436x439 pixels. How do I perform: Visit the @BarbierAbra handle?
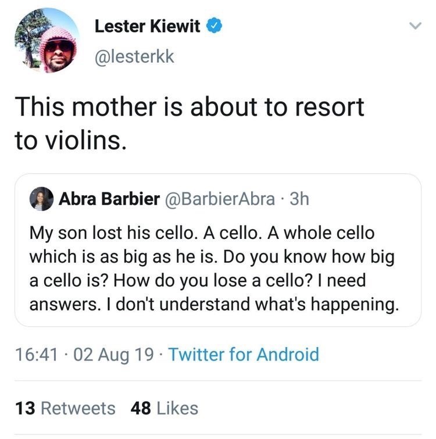pos(221,199)
